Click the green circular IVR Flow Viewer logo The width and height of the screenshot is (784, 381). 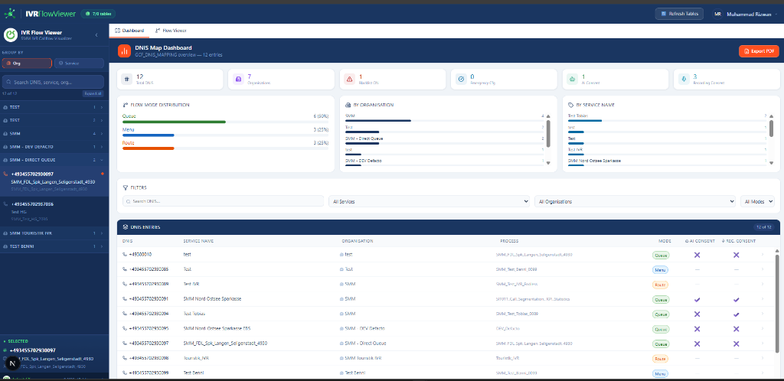[11, 34]
